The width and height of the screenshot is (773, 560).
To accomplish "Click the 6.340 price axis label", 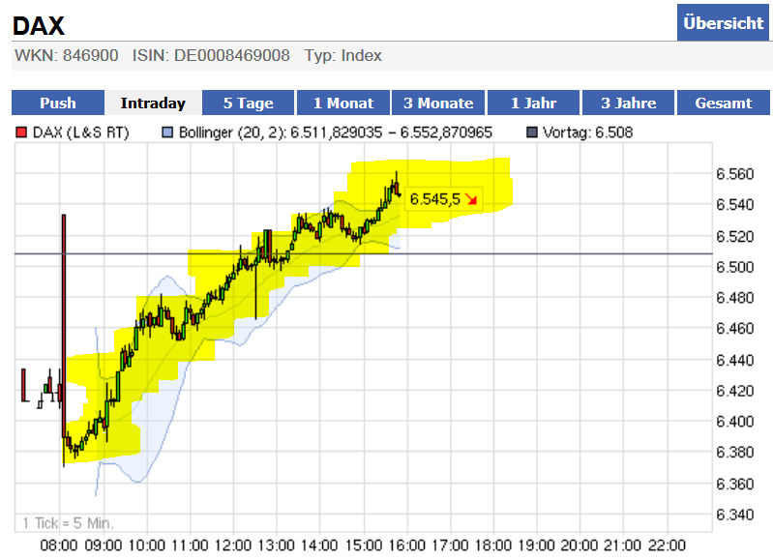I will 735,515.
